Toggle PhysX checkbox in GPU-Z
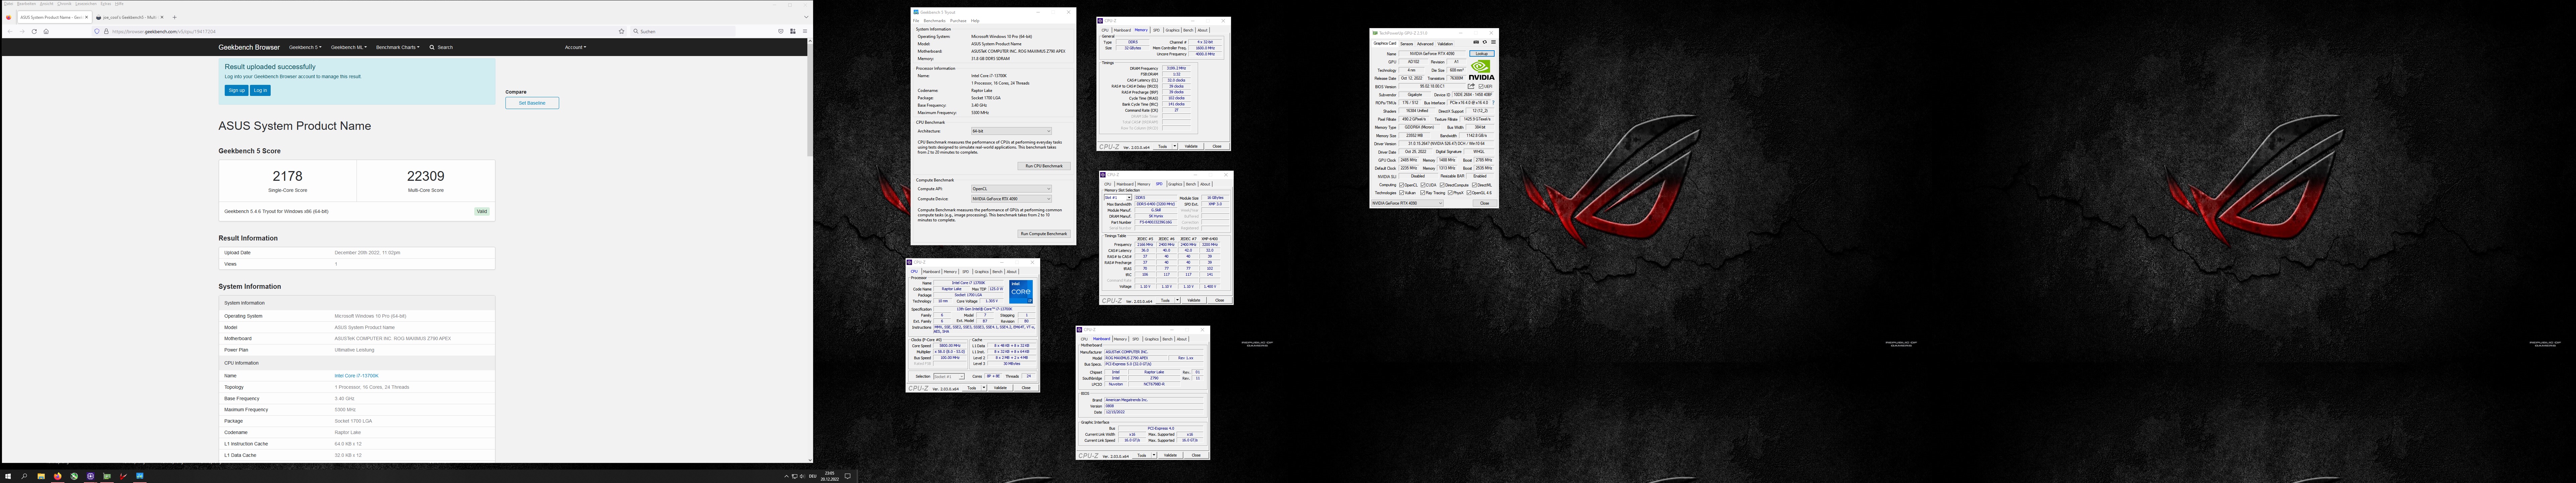The height and width of the screenshot is (483, 2576). point(1450,193)
